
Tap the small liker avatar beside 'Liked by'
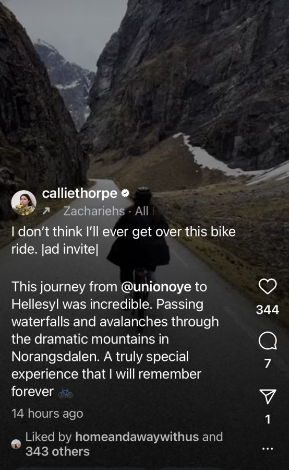[16, 444]
